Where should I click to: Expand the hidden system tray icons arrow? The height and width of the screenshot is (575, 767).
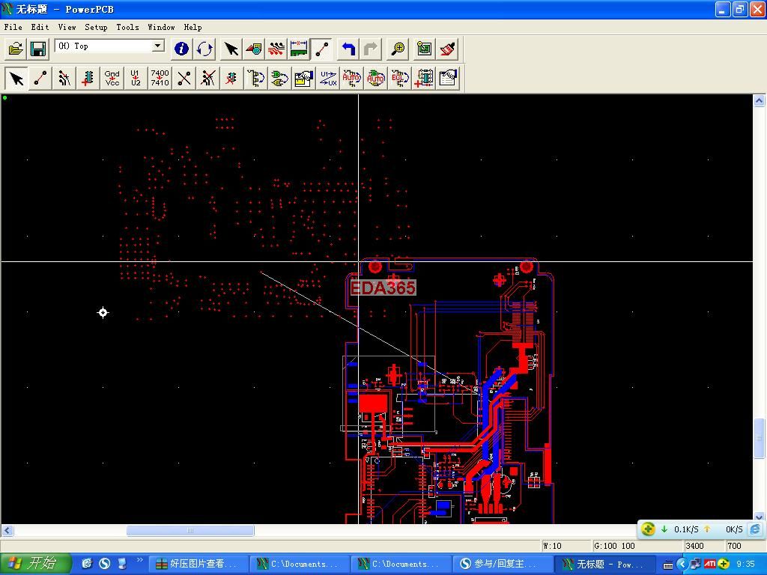pos(682,564)
